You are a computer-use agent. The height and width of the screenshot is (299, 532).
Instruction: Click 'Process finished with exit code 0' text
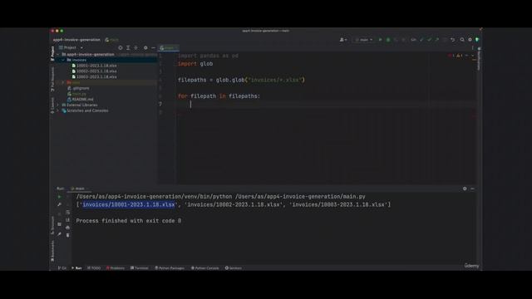coord(129,221)
